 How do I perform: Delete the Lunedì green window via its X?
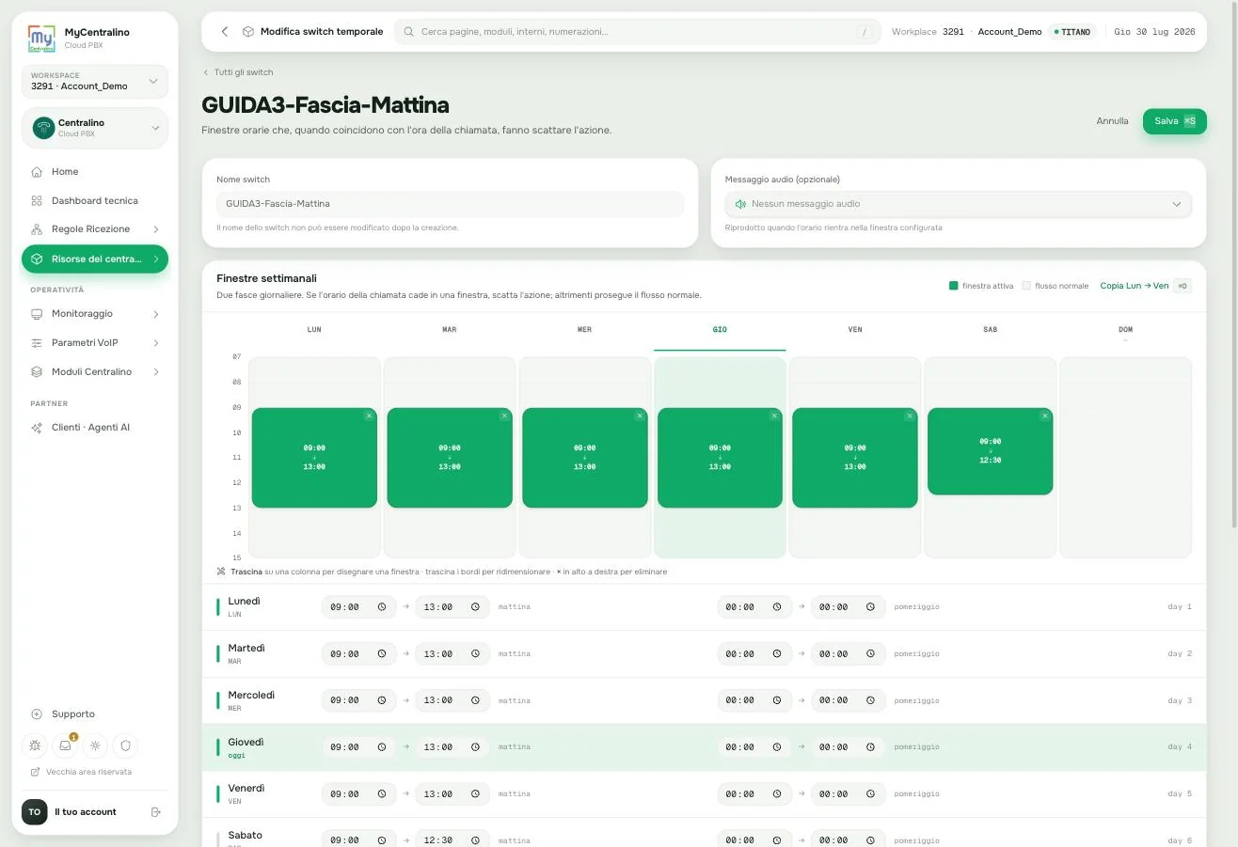(369, 416)
